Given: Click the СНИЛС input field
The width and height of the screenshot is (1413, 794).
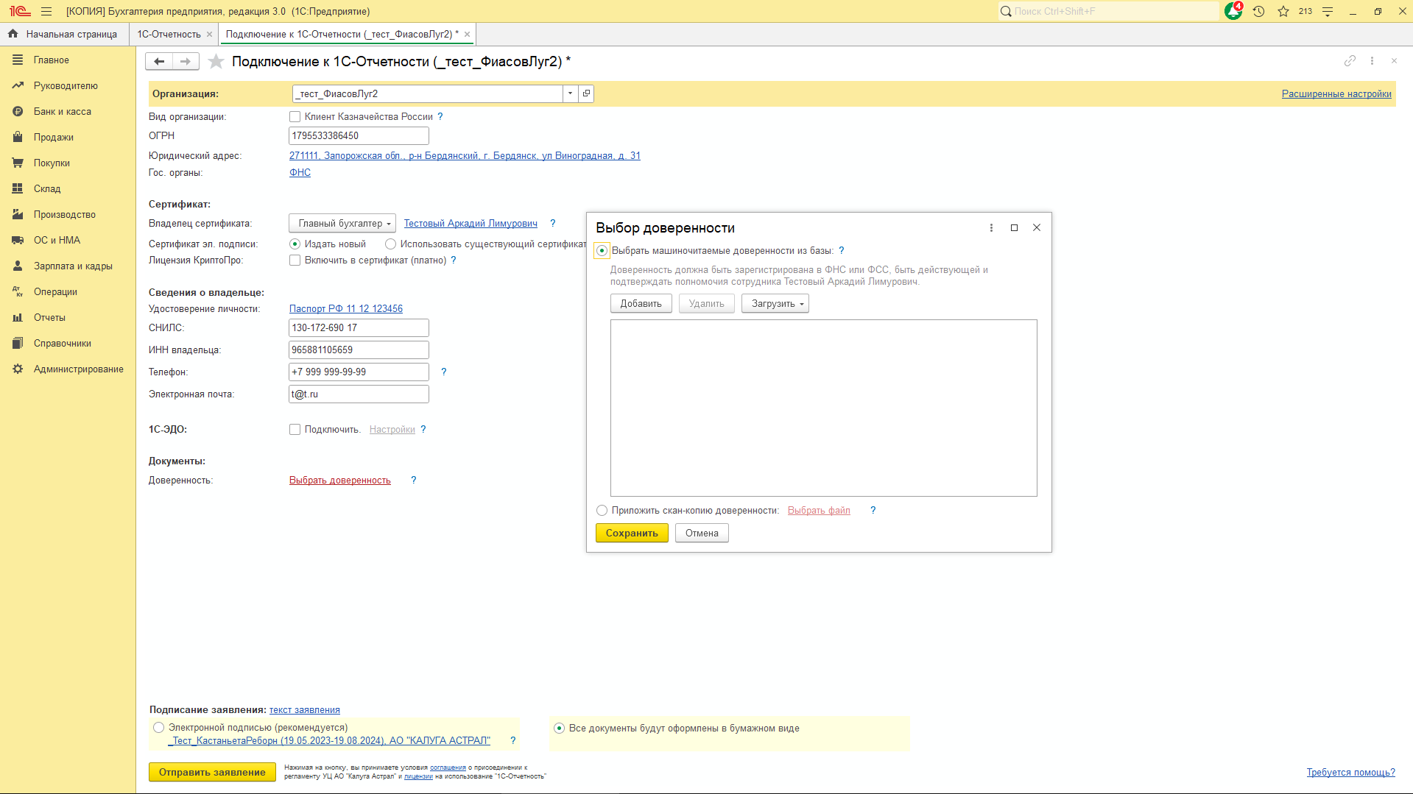Looking at the screenshot, I should point(359,327).
